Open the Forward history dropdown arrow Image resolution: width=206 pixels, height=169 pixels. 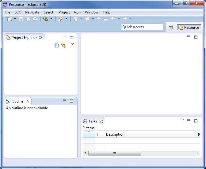pos(130,19)
